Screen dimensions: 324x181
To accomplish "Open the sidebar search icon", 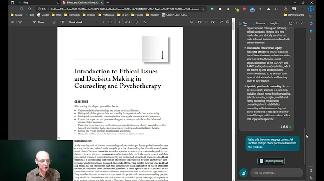I will tap(311, 16).
